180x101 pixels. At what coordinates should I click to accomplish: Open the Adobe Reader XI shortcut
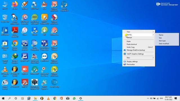point(15,32)
